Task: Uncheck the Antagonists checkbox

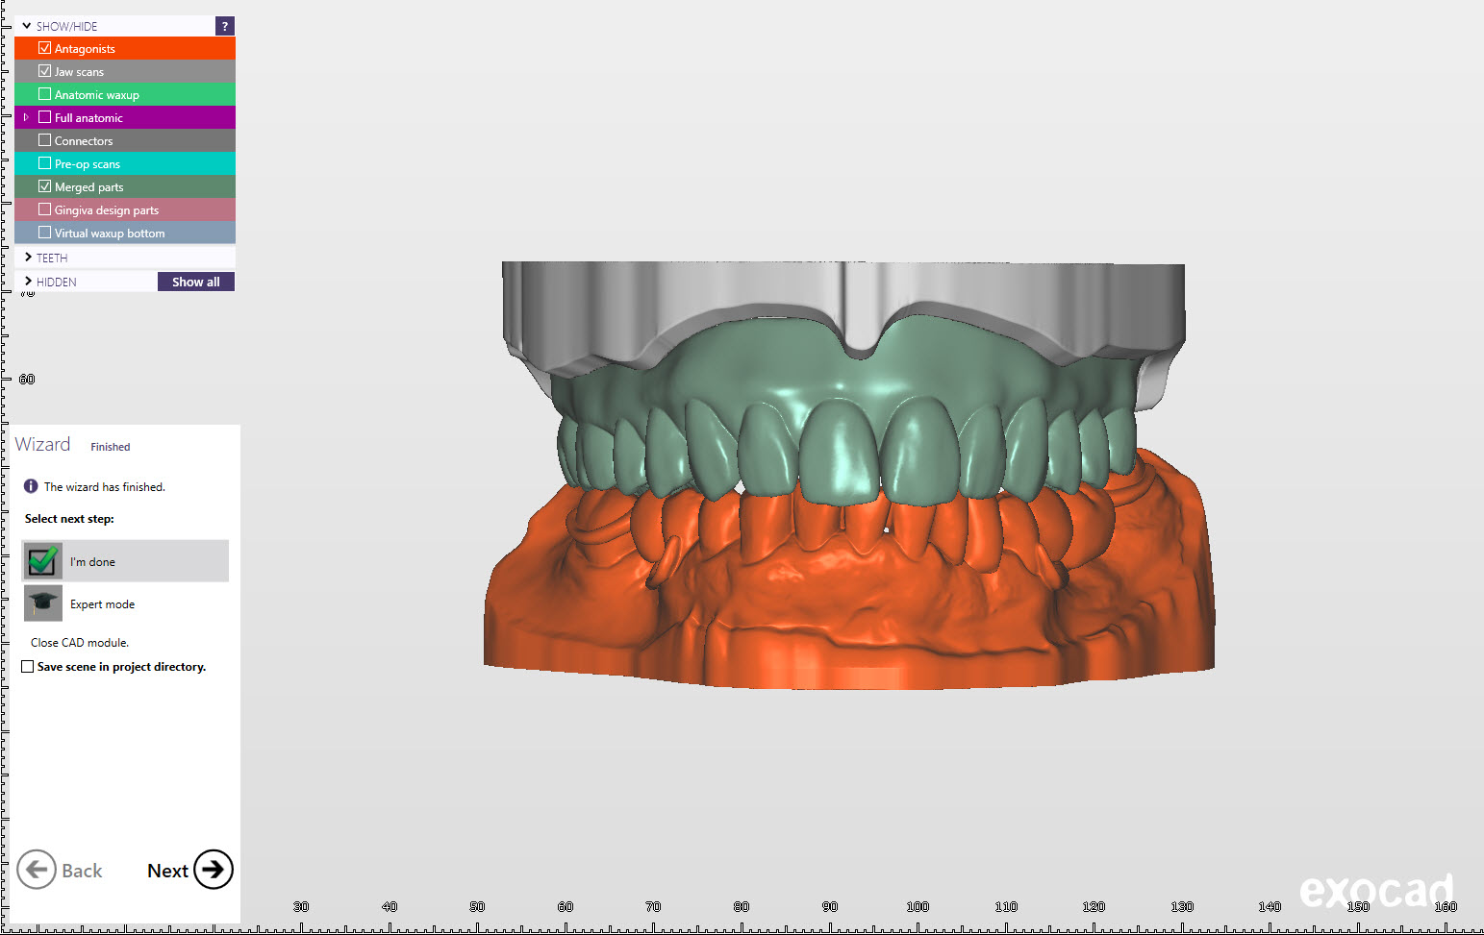Action: click(44, 48)
